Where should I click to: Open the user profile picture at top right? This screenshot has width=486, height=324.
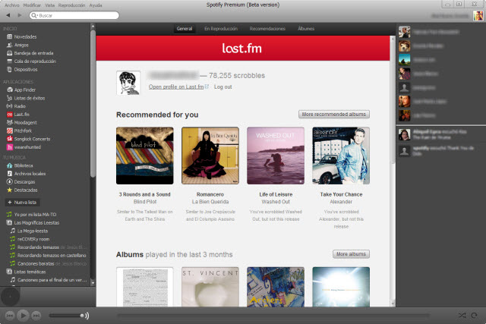(x=478, y=15)
